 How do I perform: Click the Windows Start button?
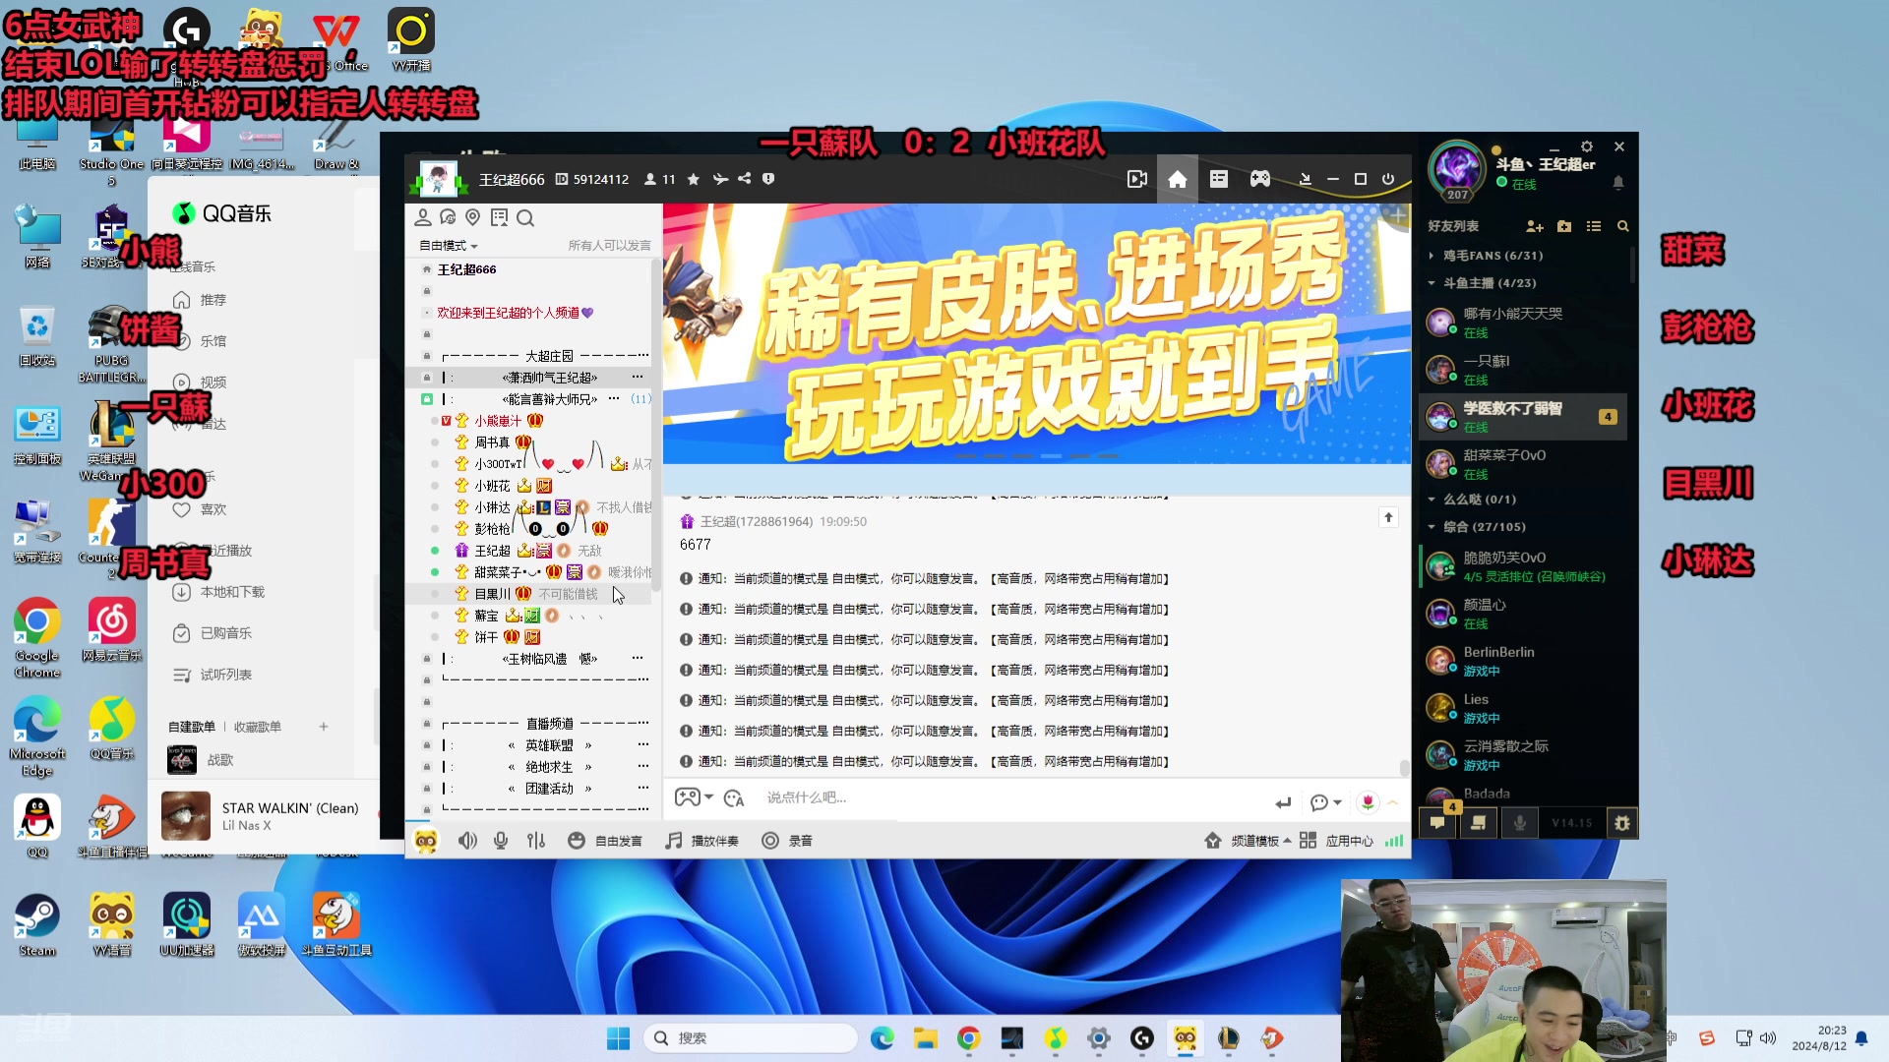618,1038
